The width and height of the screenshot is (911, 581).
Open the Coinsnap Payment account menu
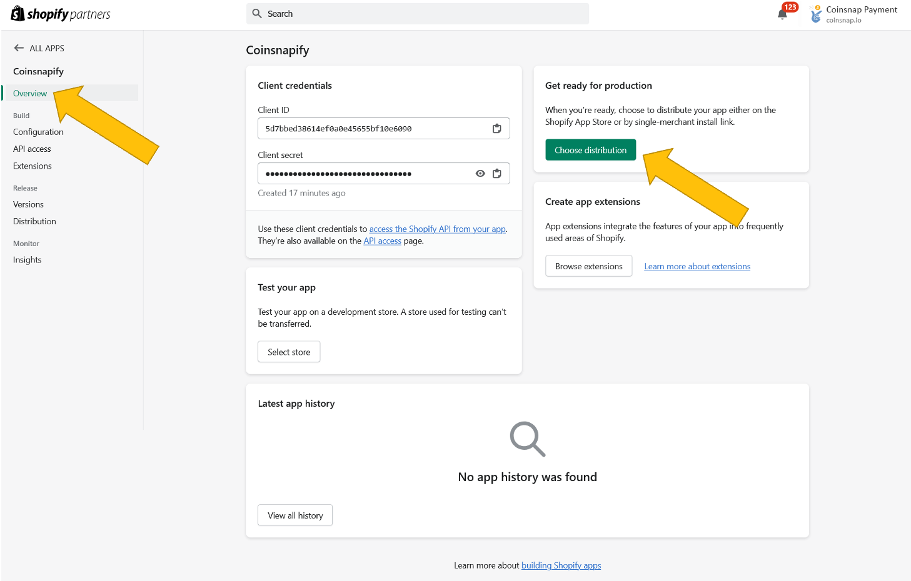click(853, 14)
